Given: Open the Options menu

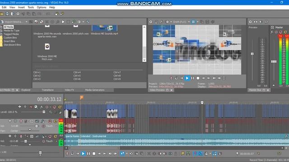Looking at the screenshot, I should click(x=42, y=7).
